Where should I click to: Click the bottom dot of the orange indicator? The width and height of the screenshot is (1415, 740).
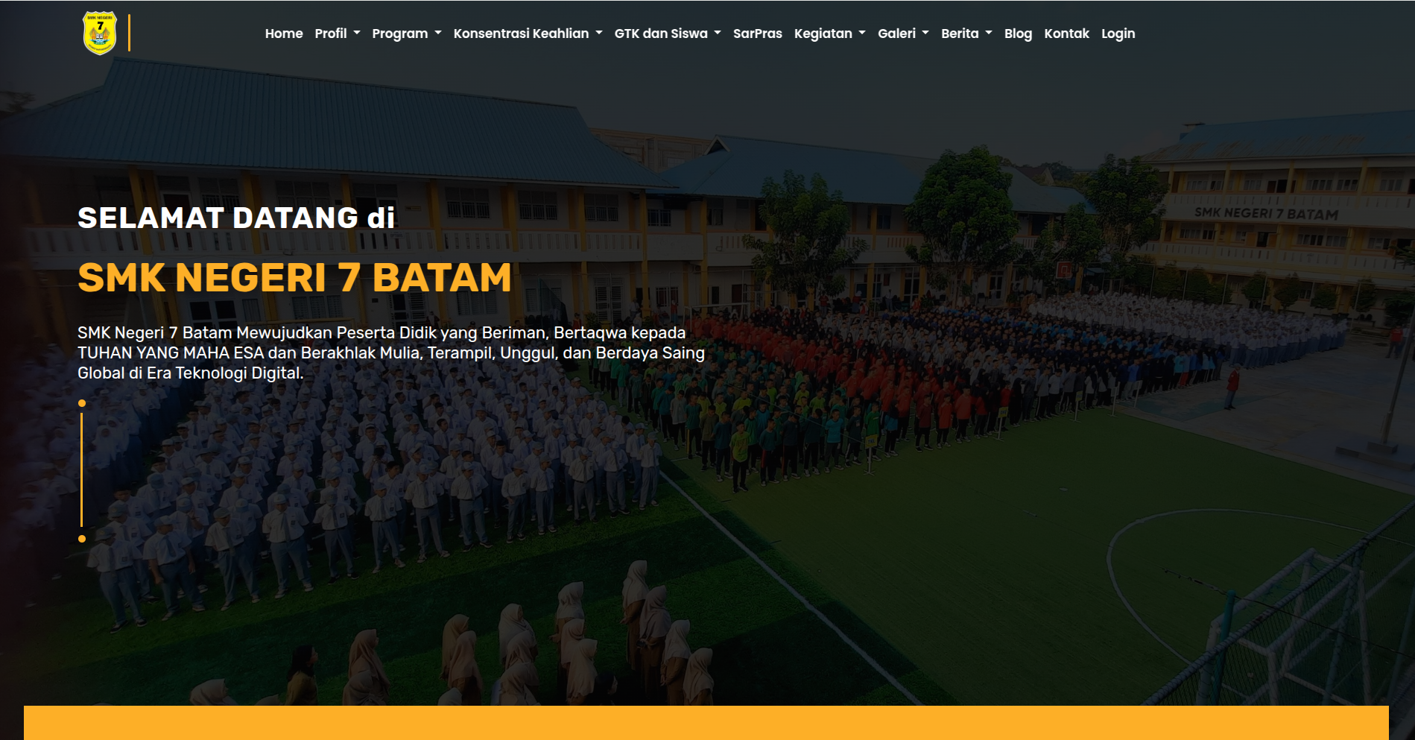click(x=82, y=539)
